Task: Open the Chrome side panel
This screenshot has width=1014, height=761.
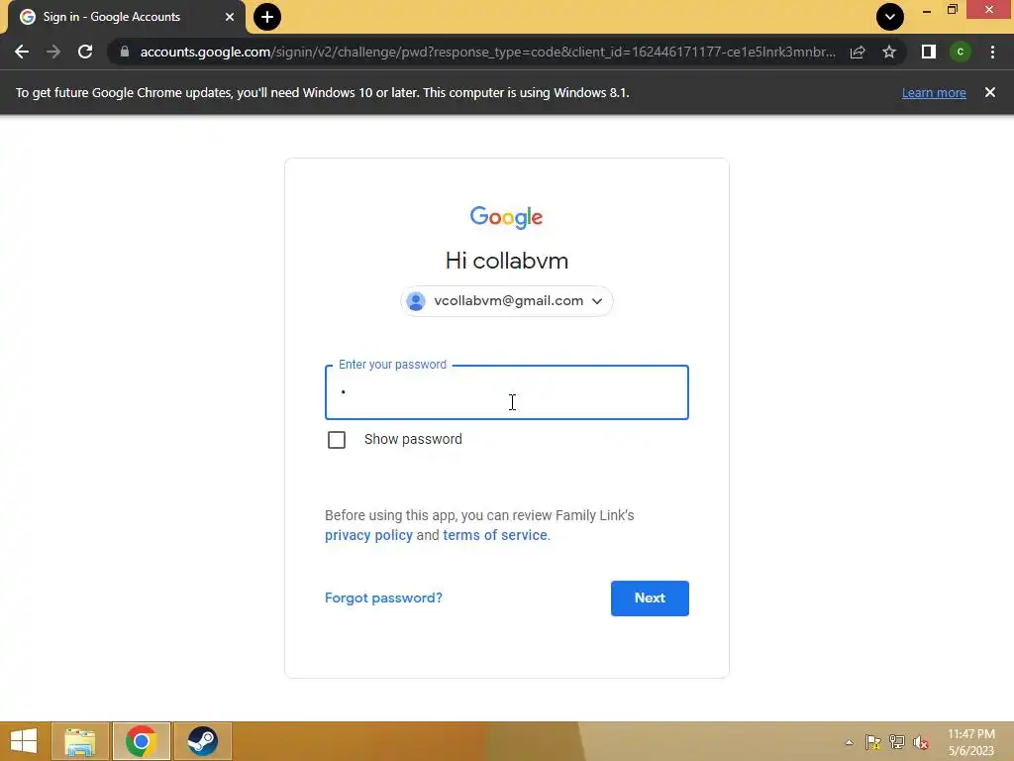Action: point(929,52)
